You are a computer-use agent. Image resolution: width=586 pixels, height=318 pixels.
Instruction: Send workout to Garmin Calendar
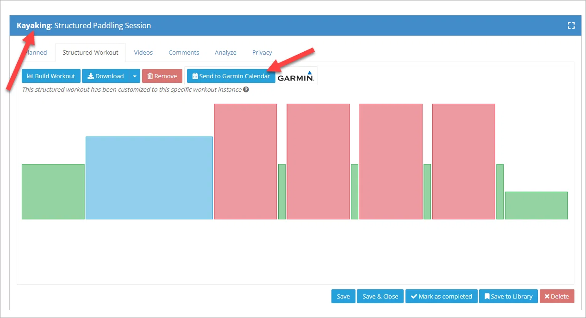tap(231, 76)
